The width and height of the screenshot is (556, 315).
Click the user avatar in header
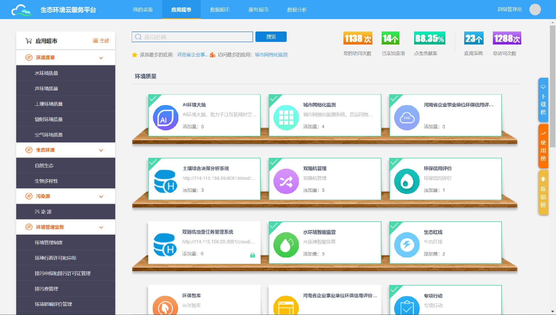535,10
